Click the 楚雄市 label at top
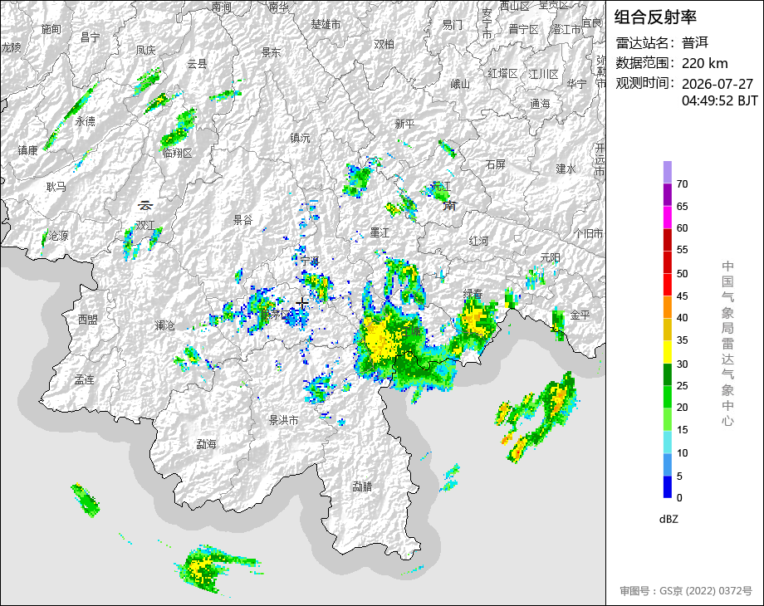Viewport: 764px width, 606px height. pyautogui.click(x=326, y=24)
